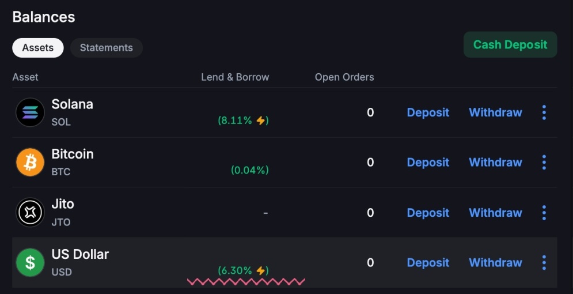Click the lightning bolt beside 8.11%

[260, 120]
